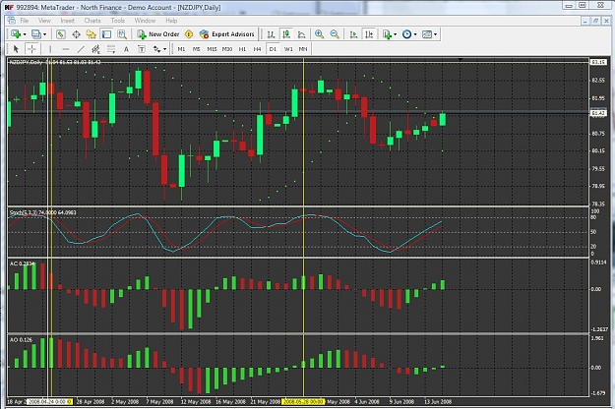Click the 2008.04.24 date marker label
This screenshot has height=409, width=615.
point(49,401)
